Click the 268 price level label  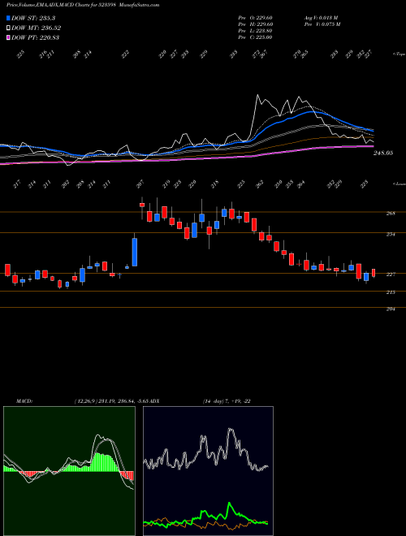(391, 214)
